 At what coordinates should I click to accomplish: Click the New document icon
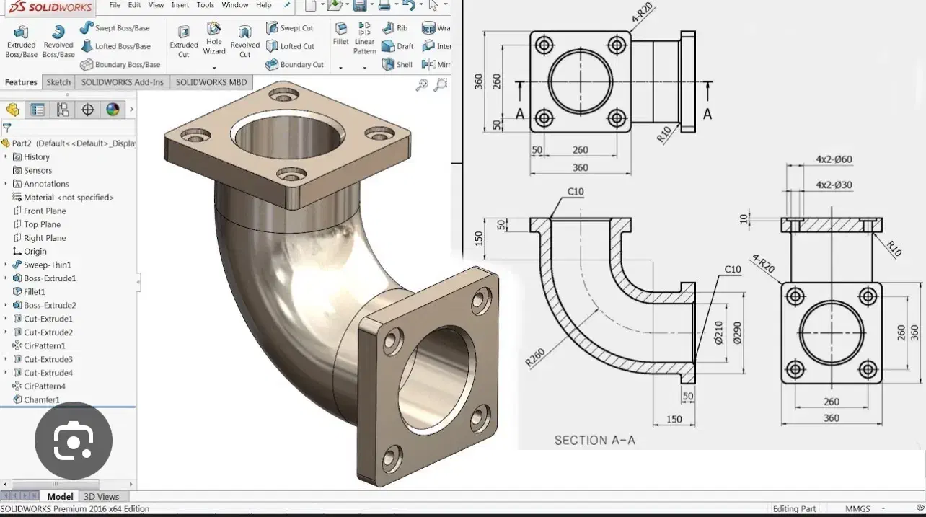click(310, 6)
